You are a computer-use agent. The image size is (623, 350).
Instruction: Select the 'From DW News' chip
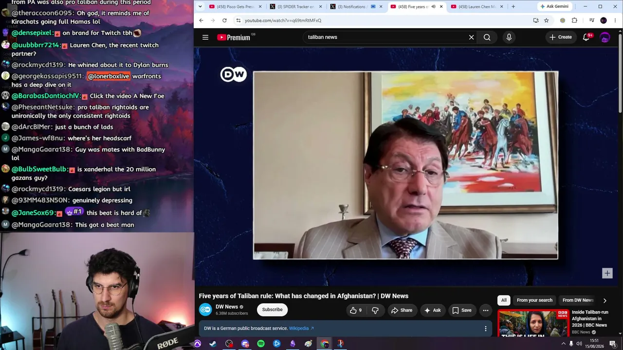(578, 300)
